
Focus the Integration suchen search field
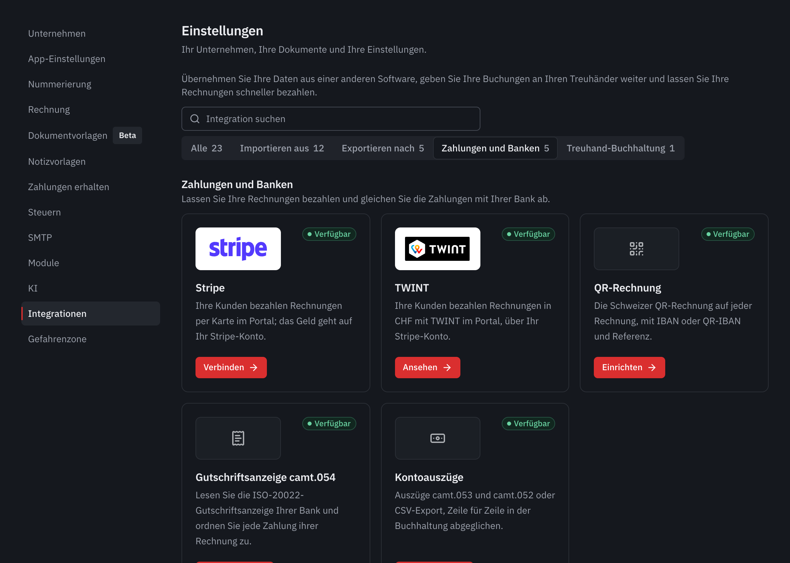(331, 118)
